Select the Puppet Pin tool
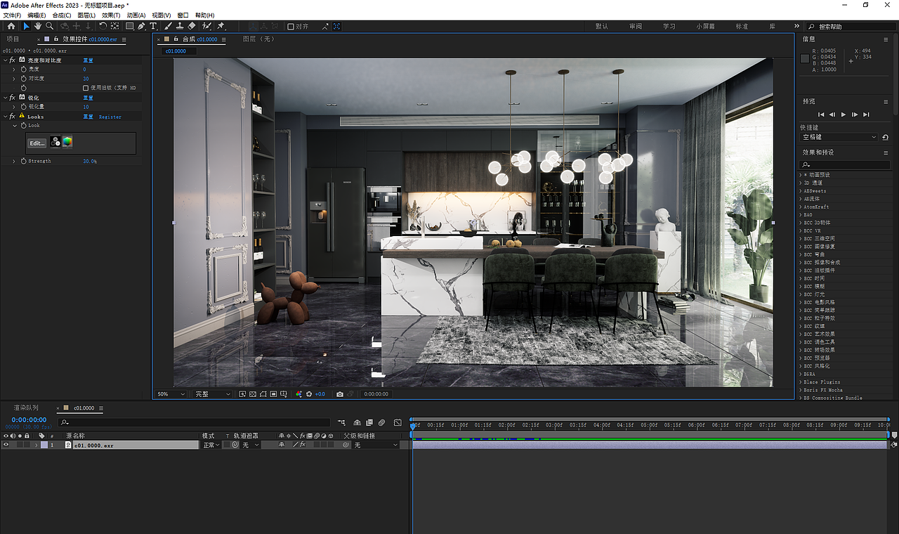 (x=221, y=26)
